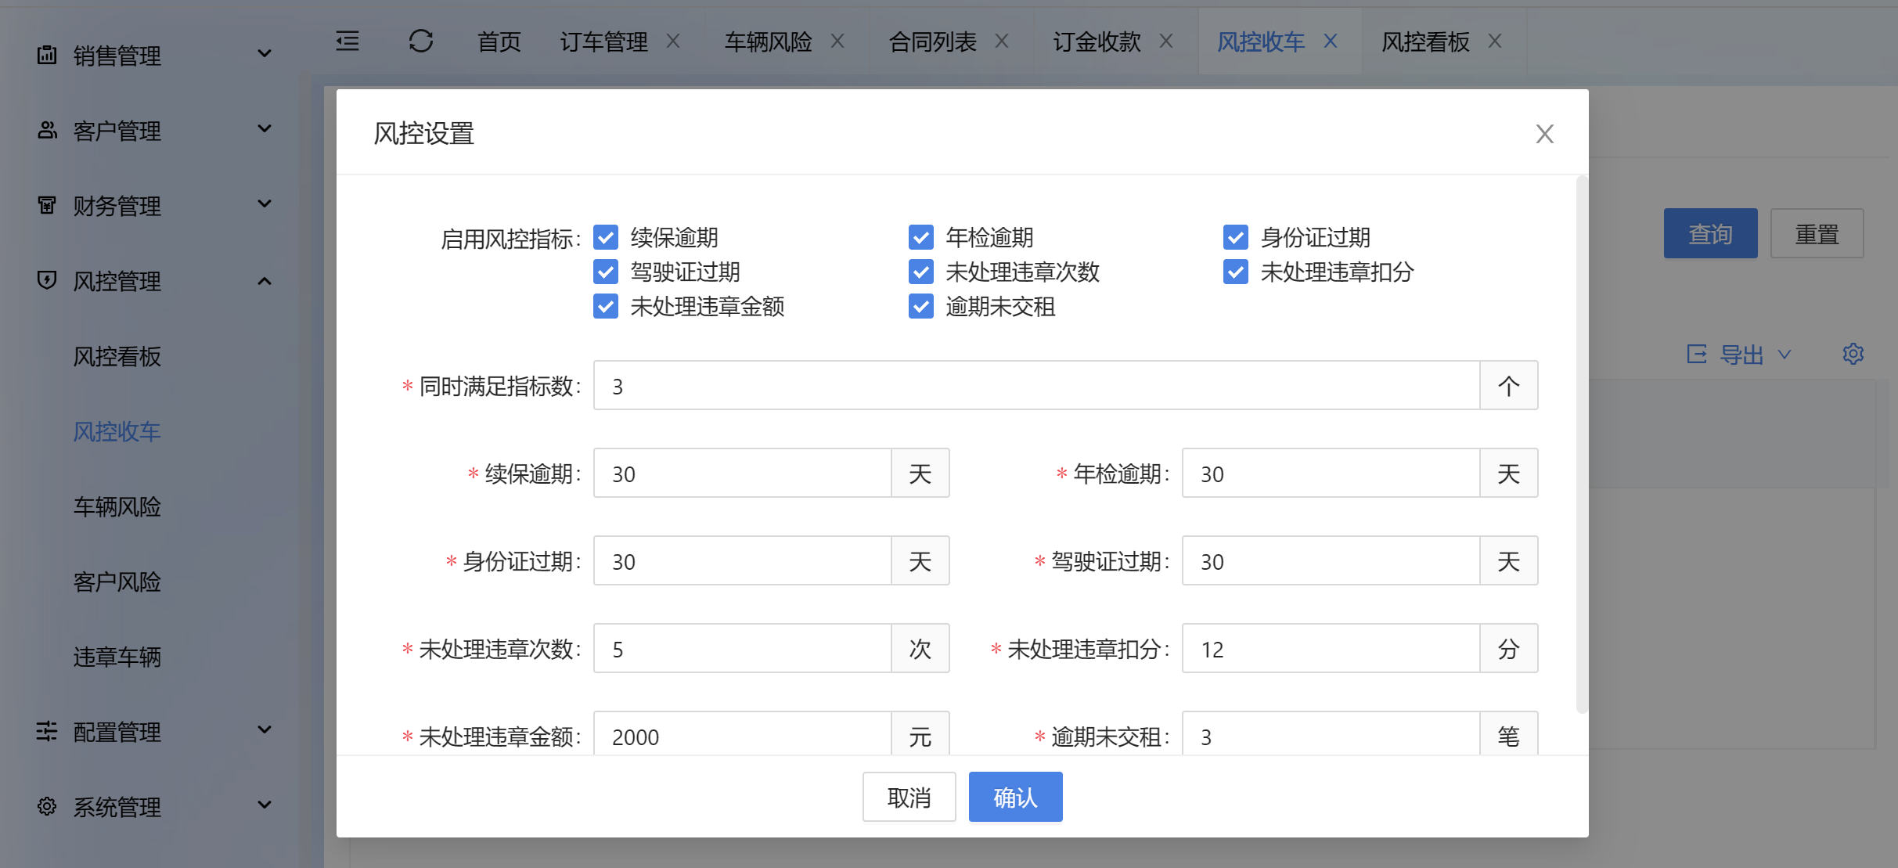Collapse the 风控管理 sidebar section

[x=265, y=280]
